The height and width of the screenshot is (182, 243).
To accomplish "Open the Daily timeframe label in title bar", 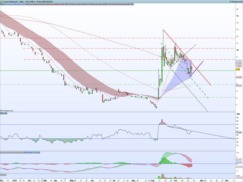I will click(22, 2).
